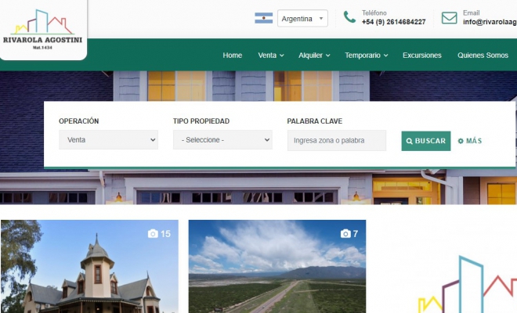This screenshot has height=313, width=517.
Task: Click the Rivarola Agostini logo
Action: (42, 29)
